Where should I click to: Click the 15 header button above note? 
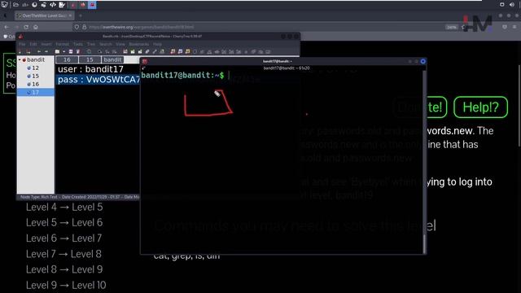(90, 59)
